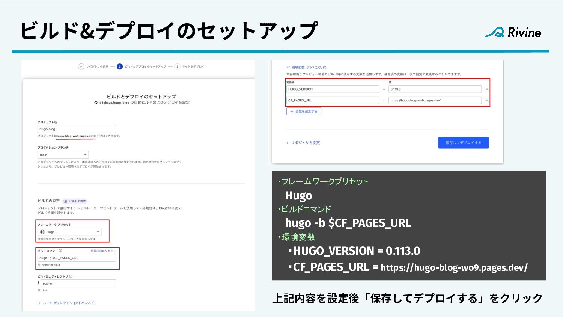Click the hugo-blog-wo9.pages.dev domain text

coord(75,136)
